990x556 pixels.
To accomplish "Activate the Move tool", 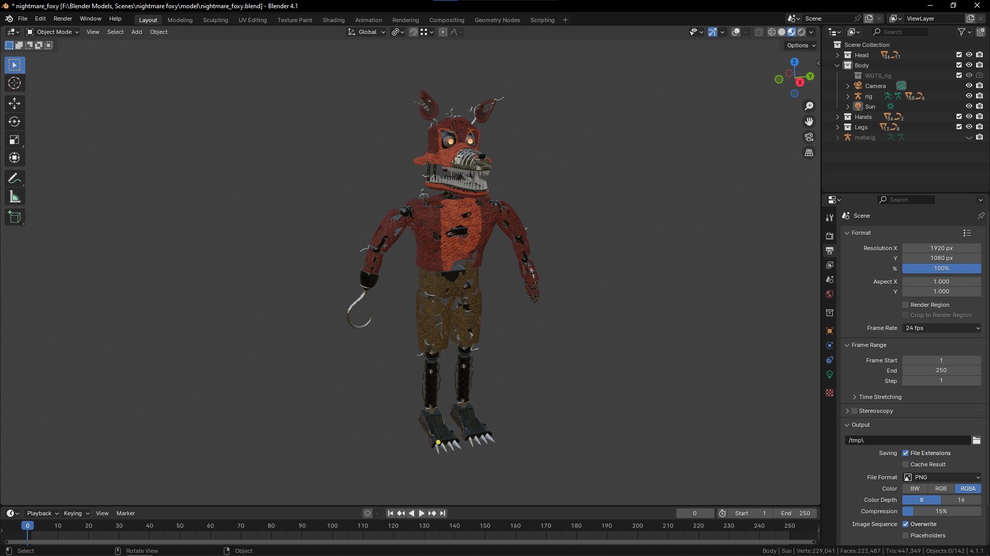I will 14,103.
